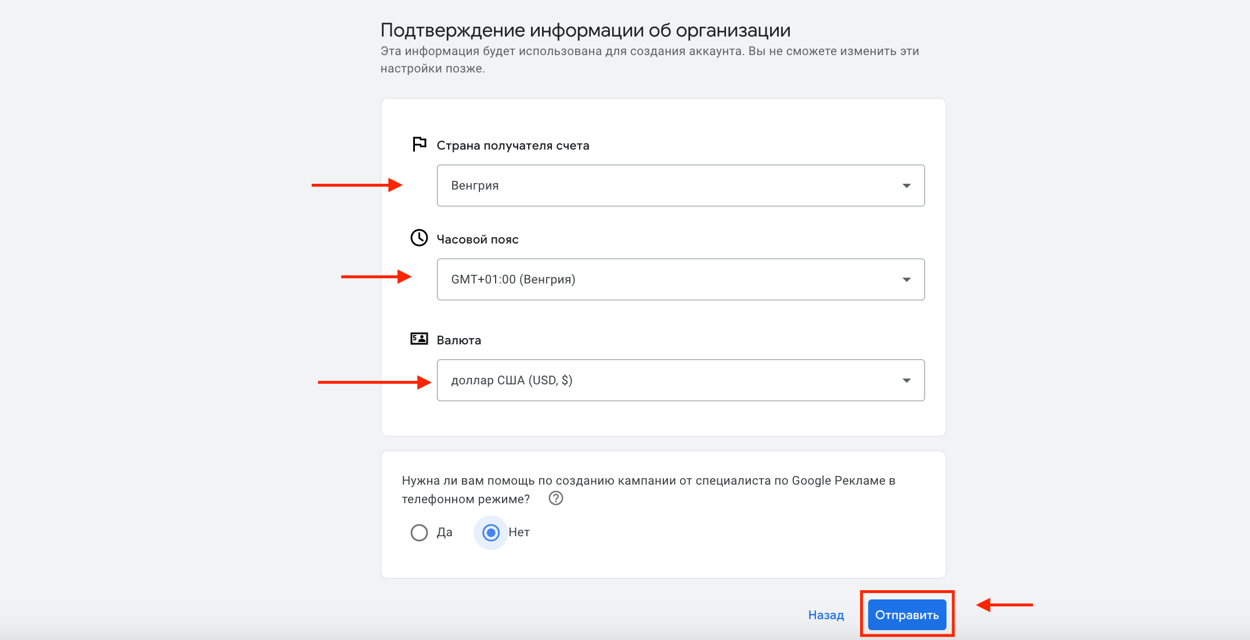This screenshot has width=1250, height=640.
Task: Select the "Нет" radio button
Action: (491, 532)
